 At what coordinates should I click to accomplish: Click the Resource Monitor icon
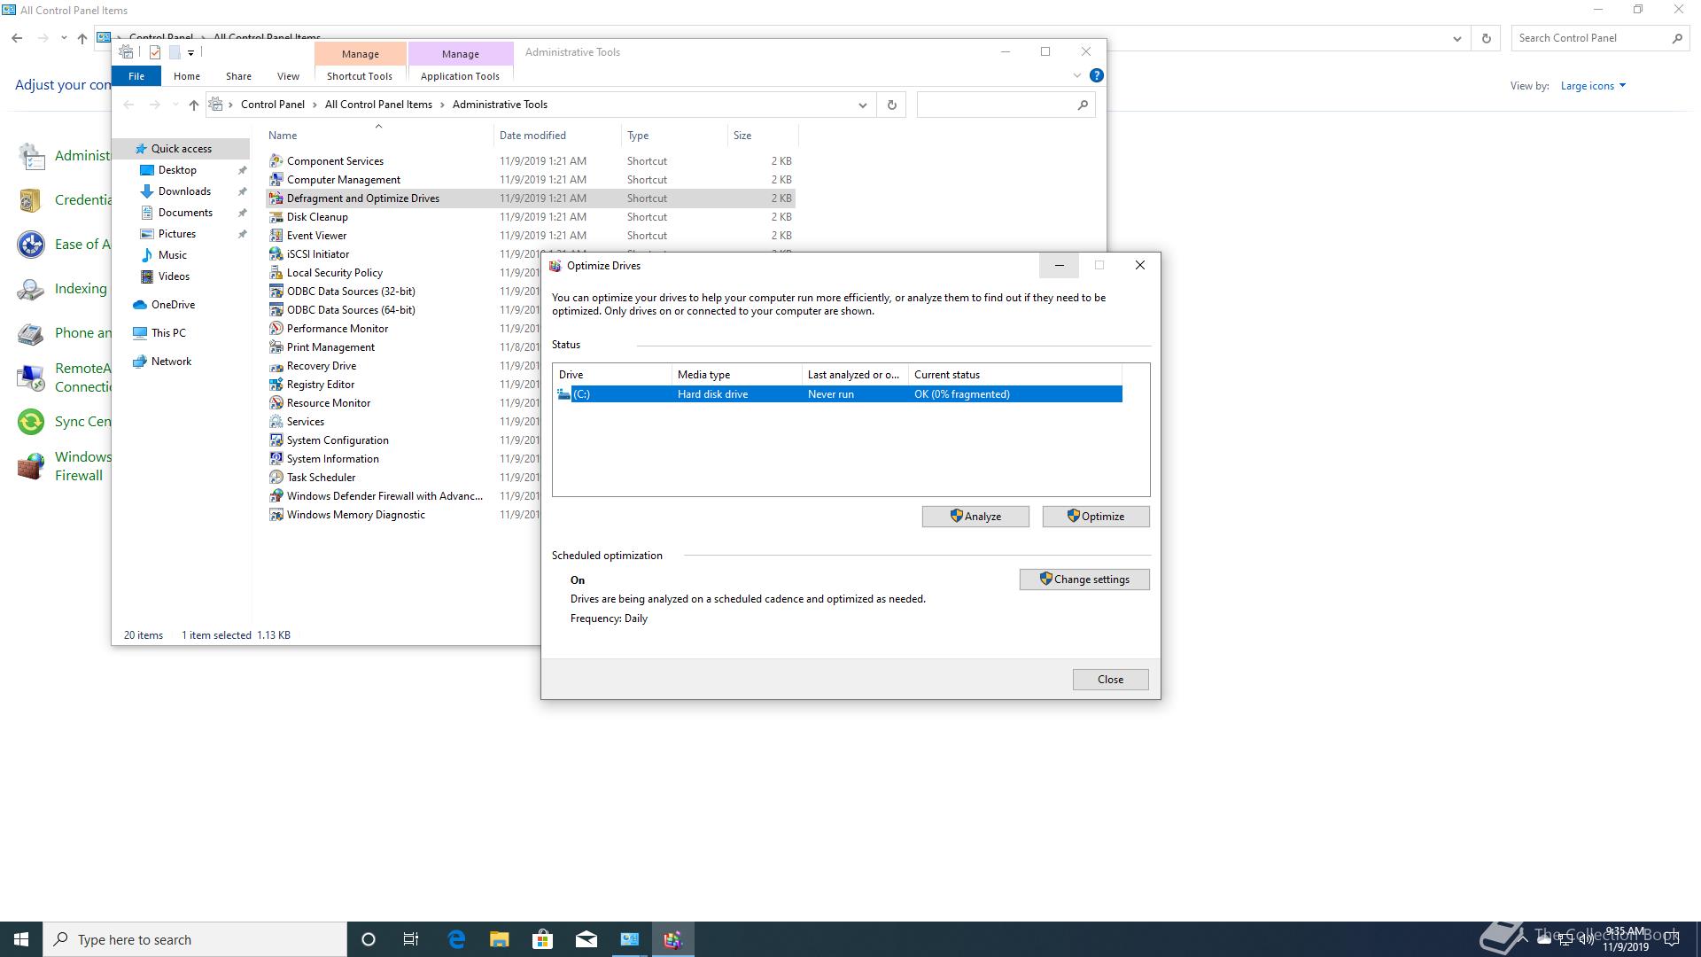pyautogui.click(x=276, y=403)
